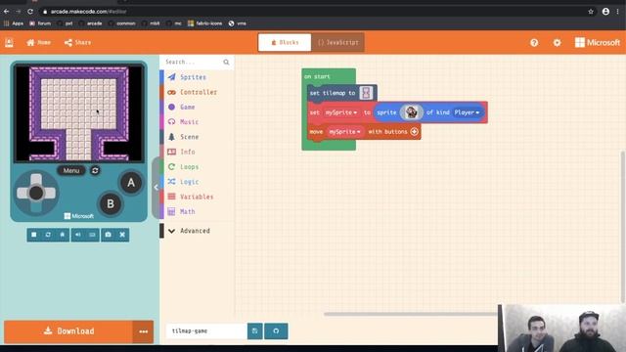Screen dimensions: 626x352
Task: Open the mySprite dropdown in set block
Action: (341, 112)
